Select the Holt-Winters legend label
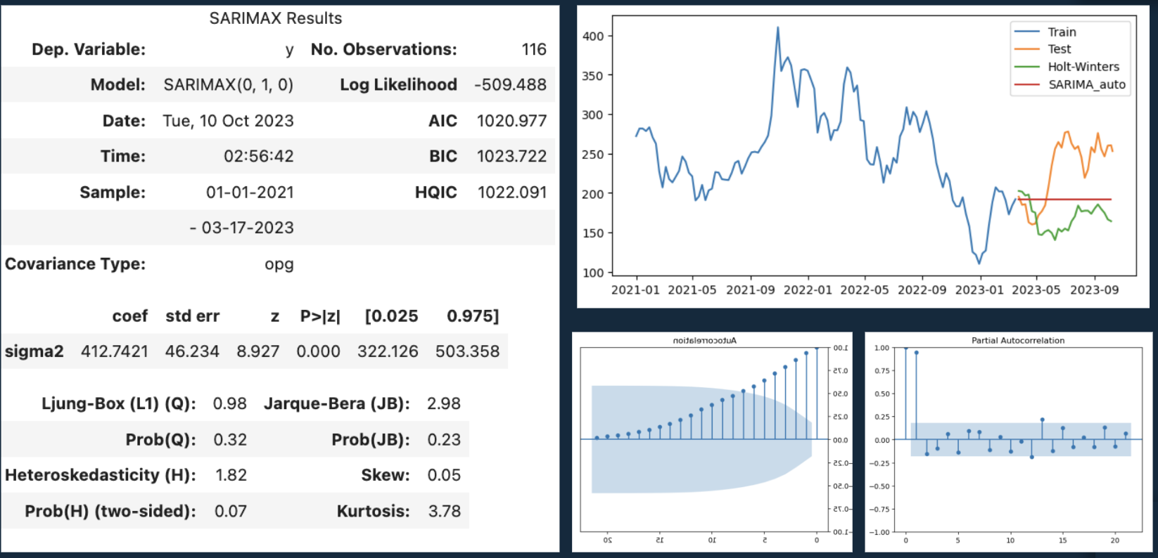The height and width of the screenshot is (558, 1158). [1083, 67]
